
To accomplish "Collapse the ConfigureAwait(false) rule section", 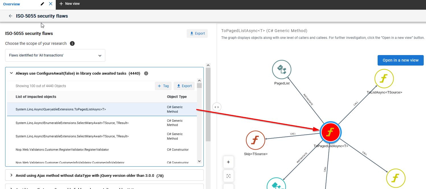I will coord(11,73).
